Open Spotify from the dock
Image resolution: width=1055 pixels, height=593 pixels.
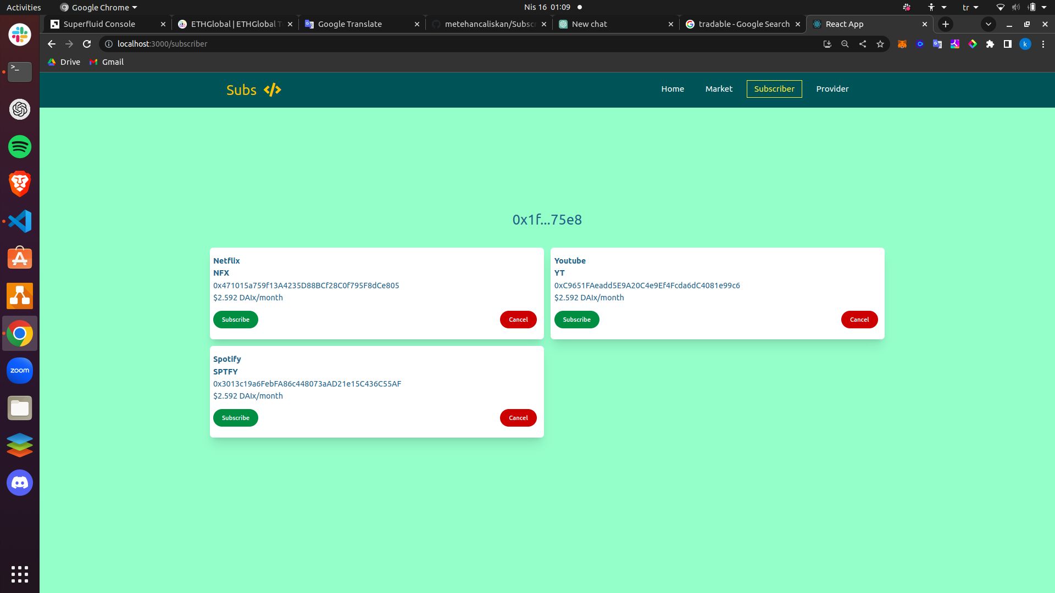click(20, 147)
